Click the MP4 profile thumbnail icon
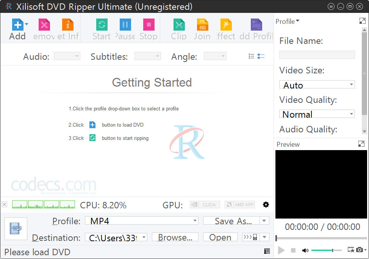The image size is (369, 259). 16,228
